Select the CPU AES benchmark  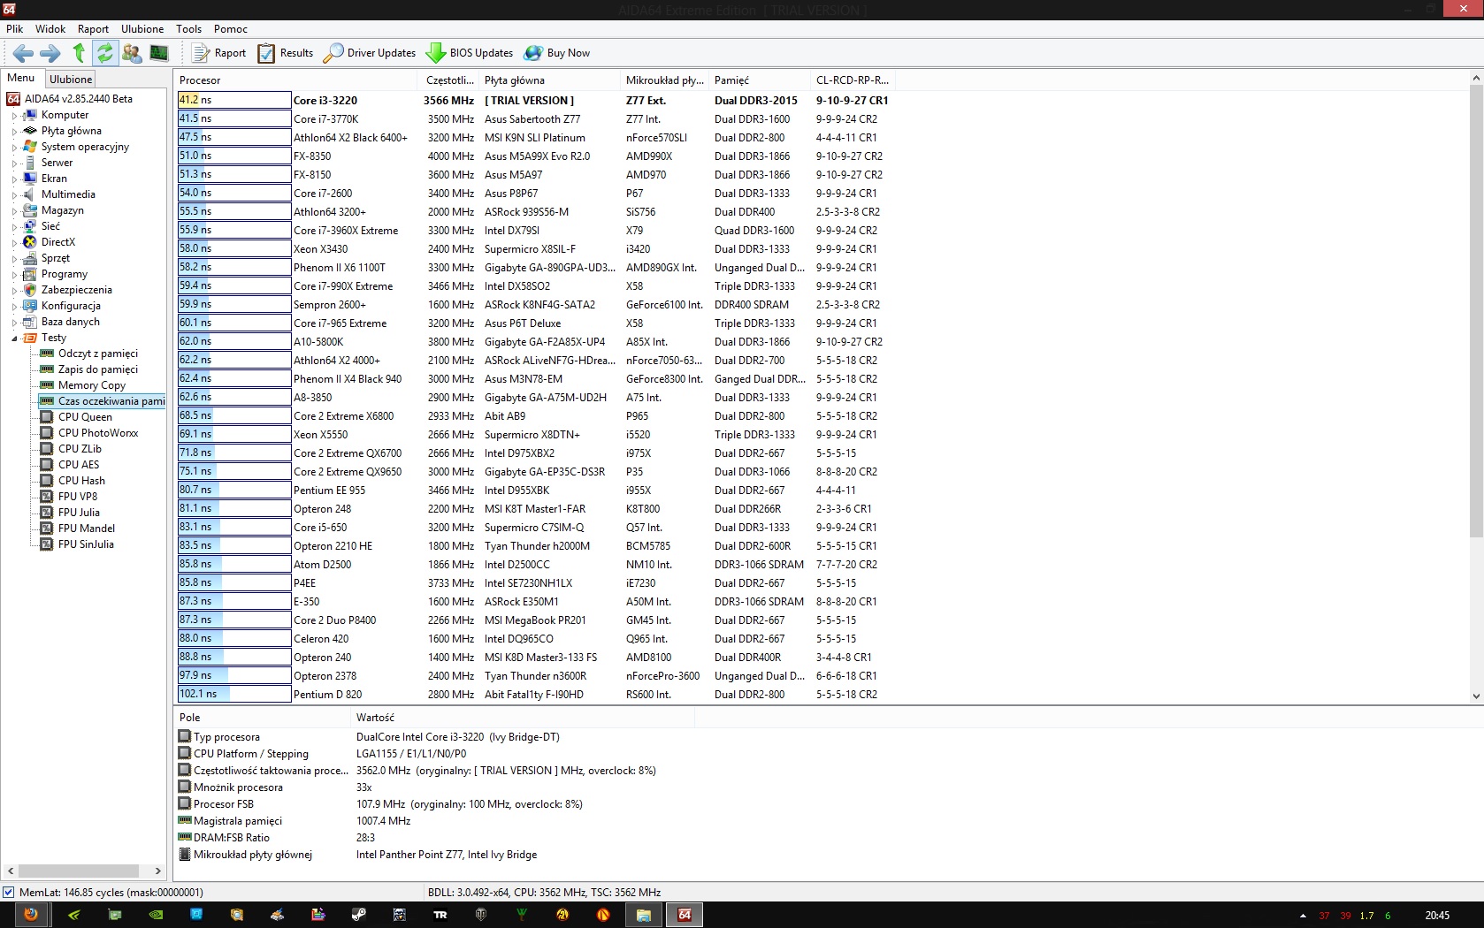coord(79,465)
